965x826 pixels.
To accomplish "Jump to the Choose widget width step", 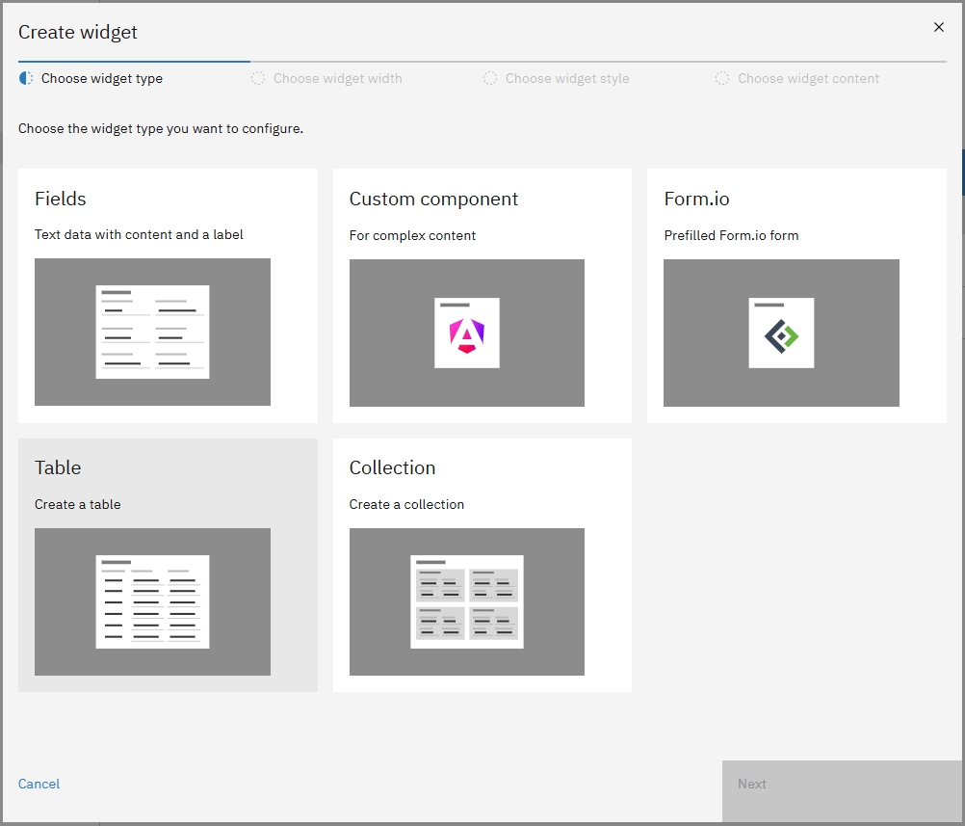I will 337,79.
